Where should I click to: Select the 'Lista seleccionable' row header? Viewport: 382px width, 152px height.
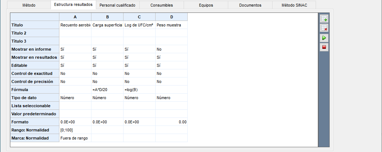coord(35,106)
